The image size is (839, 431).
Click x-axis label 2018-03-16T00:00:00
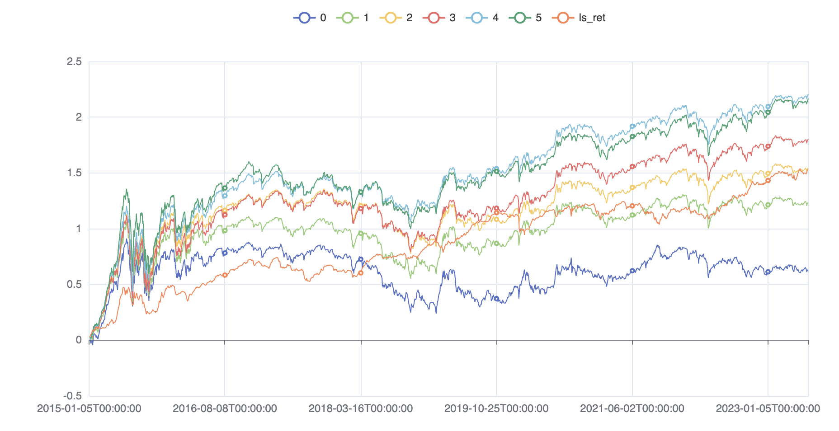point(361,408)
